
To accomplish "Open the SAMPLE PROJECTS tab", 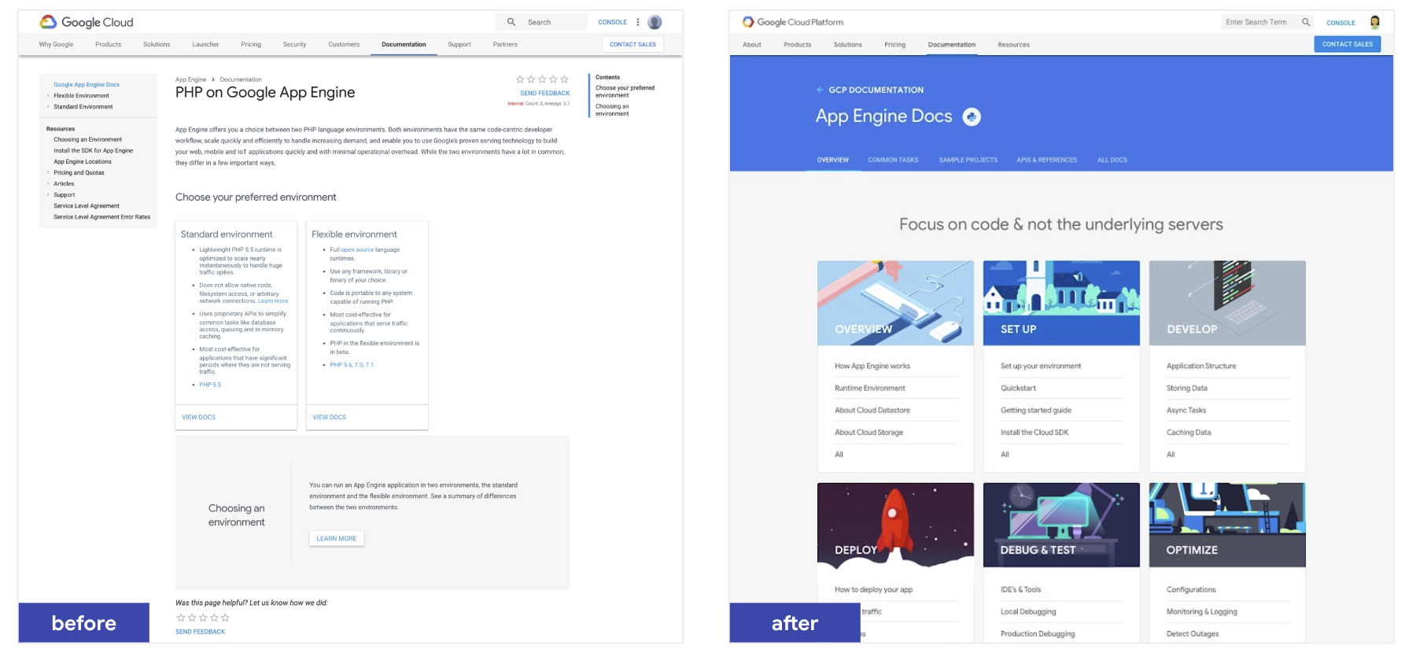I will pyautogui.click(x=968, y=160).
